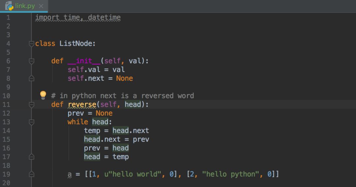
Task: Click fold end marker at line 19
Action: click(32, 174)
